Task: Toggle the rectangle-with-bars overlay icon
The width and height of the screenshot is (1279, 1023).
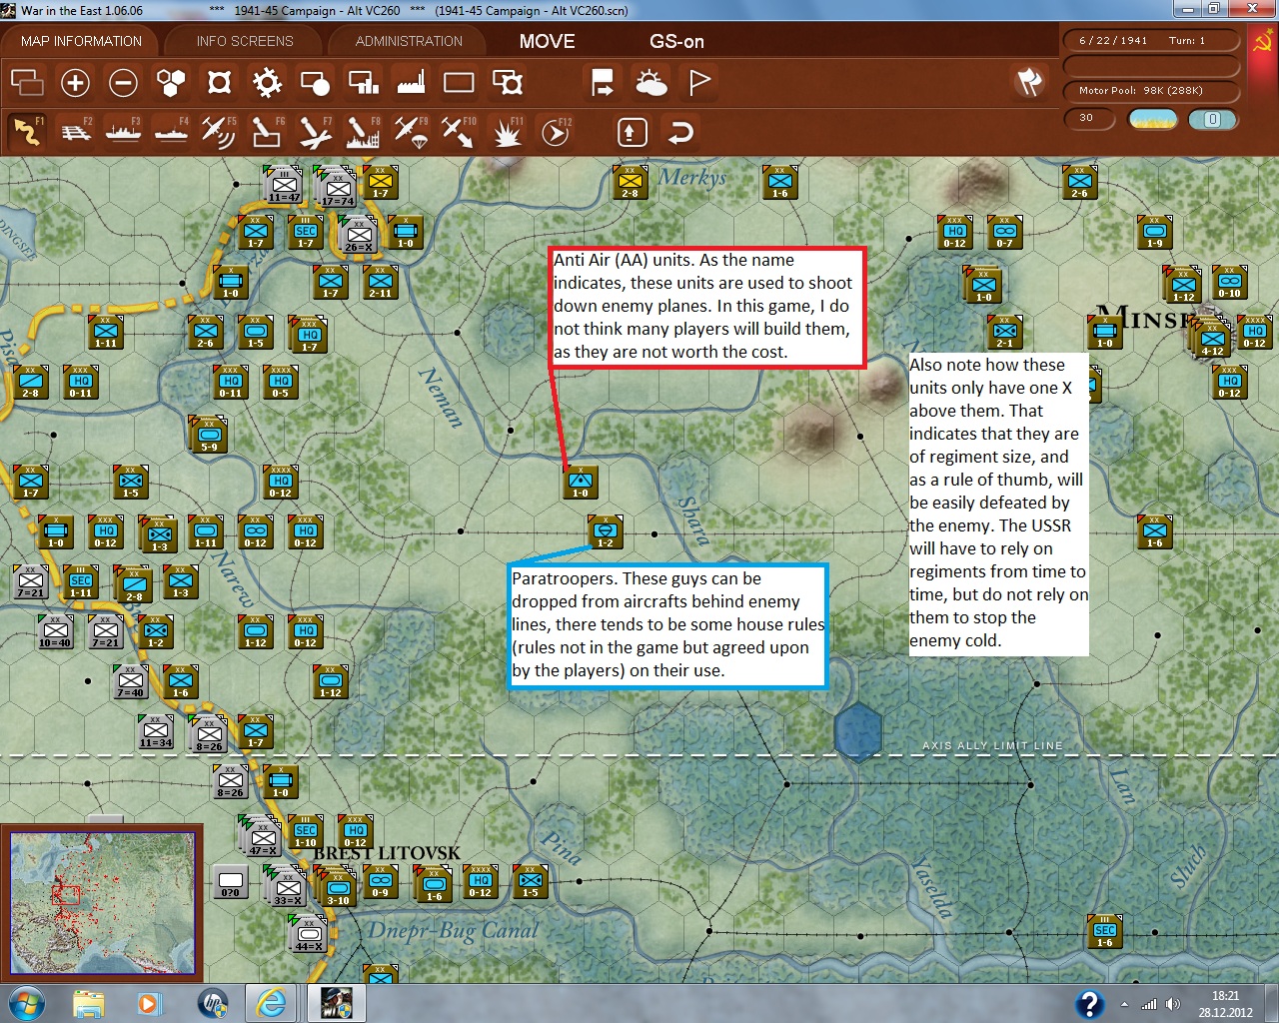Action: tap(363, 82)
